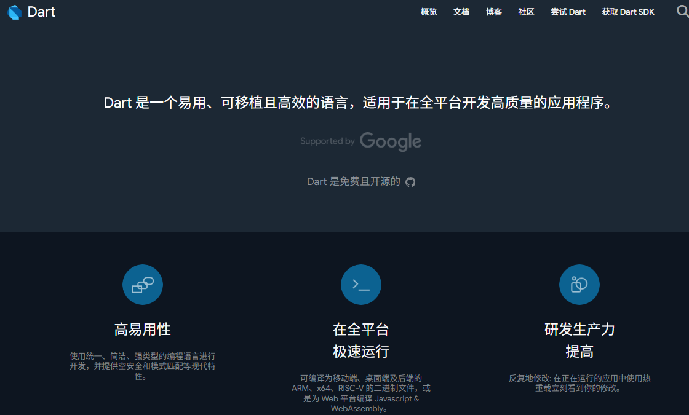Click the Supported by Google logo
This screenshot has height=415, width=689.
(360, 141)
